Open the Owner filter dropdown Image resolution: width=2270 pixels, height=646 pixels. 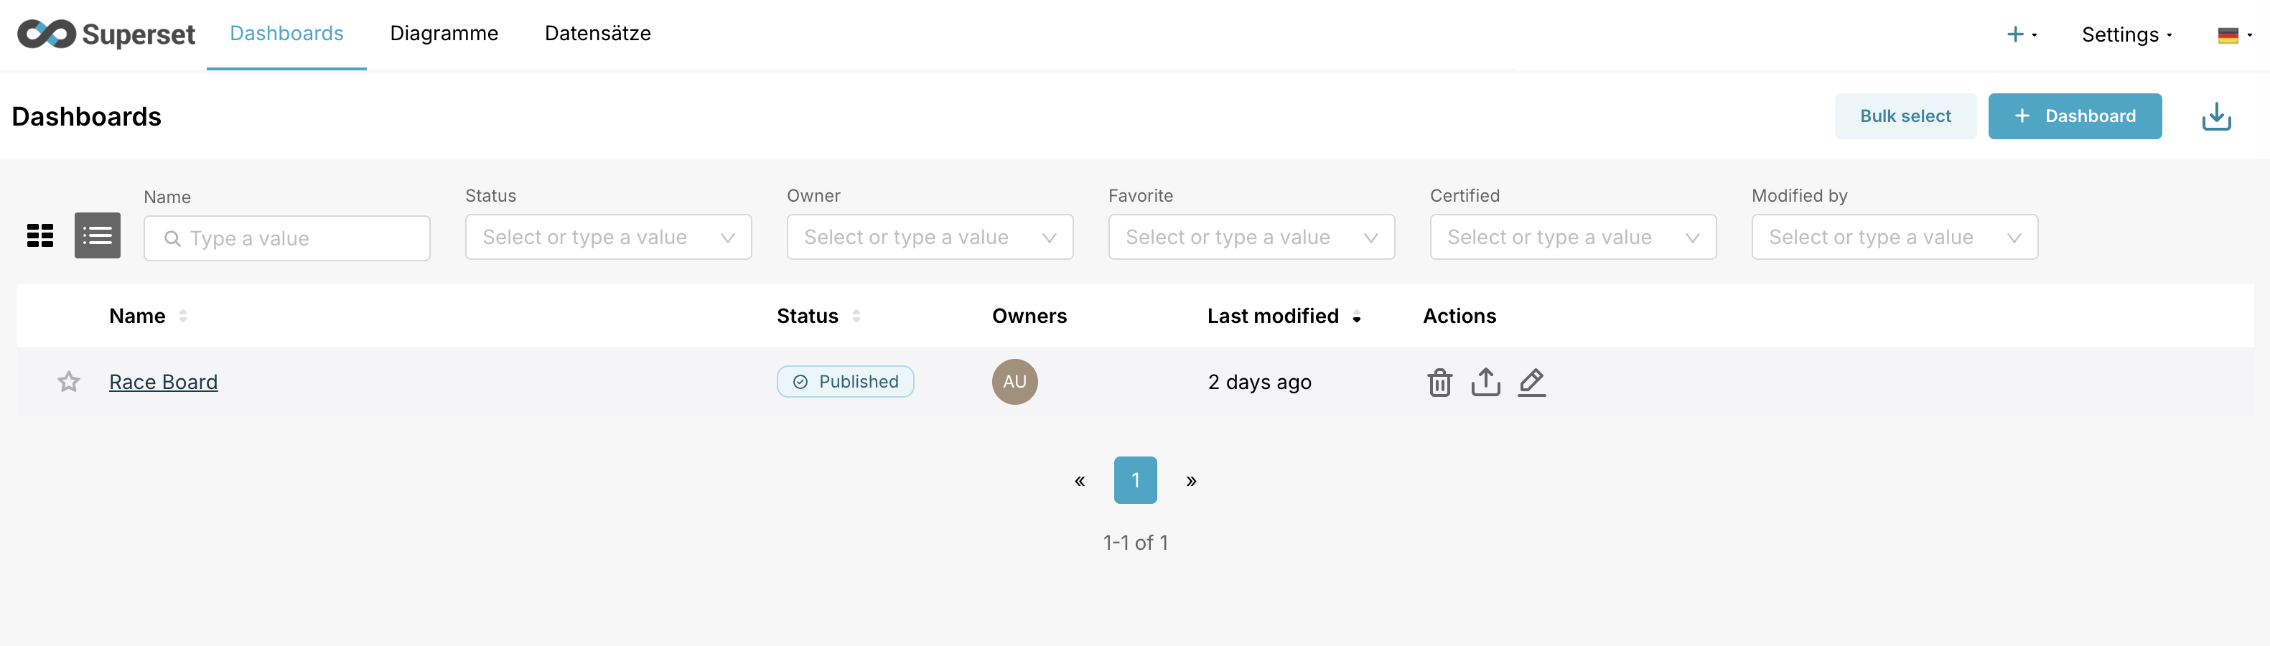click(929, 236)
